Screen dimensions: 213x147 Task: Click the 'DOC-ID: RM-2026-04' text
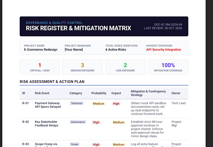coord(168,25)
